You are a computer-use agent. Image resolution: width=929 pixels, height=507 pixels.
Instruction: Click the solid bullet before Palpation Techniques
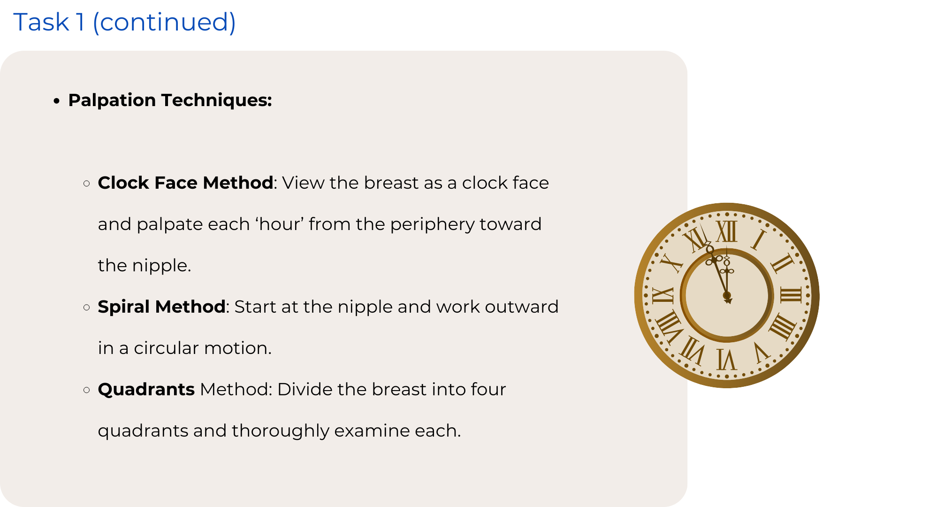click(x=57, y=100)
